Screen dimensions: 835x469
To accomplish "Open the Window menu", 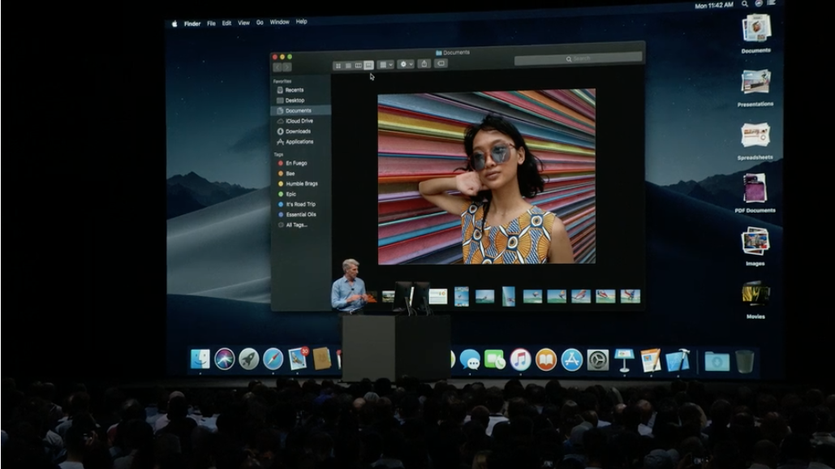I will [280, 22].
